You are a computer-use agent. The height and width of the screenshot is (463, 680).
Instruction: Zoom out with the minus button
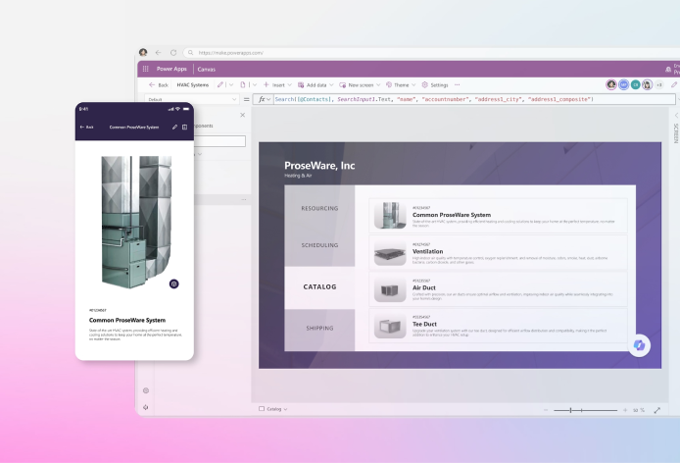546,410
